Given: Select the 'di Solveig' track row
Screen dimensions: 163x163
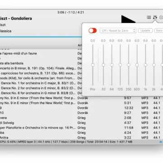Looking at the screenshot, I should pos(81,123).
